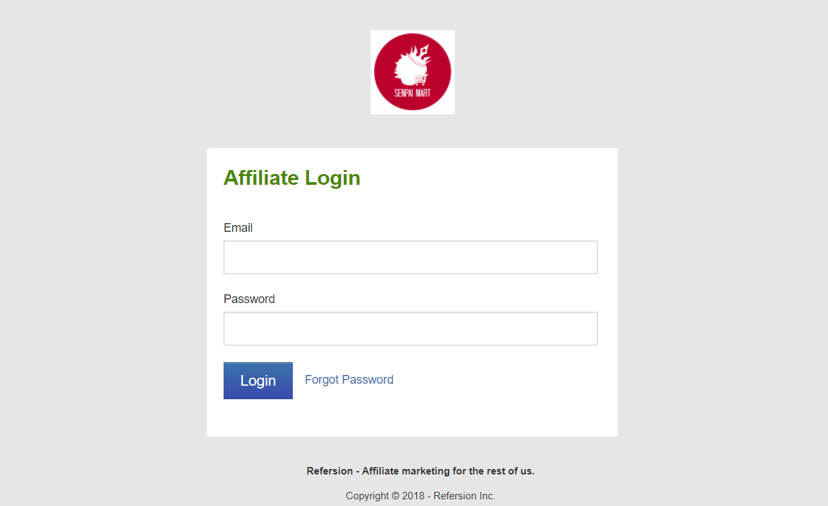Click the Refersion Inc. name in the copyright line

(x=465, y=496)
